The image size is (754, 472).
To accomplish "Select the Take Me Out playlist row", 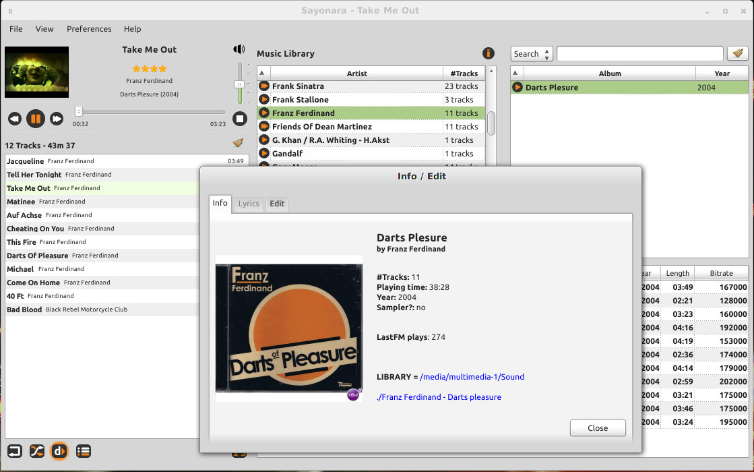I will click(103, 188).
